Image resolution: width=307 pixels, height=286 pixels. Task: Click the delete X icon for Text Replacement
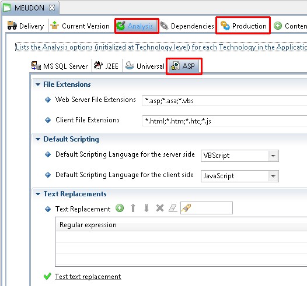pos(160,208)
